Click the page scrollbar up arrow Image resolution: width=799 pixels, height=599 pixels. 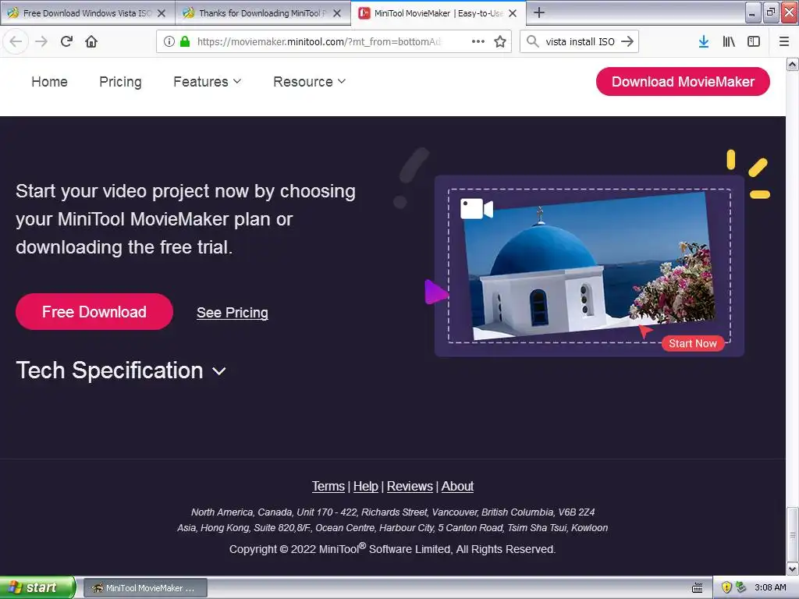tap(793, 64)
